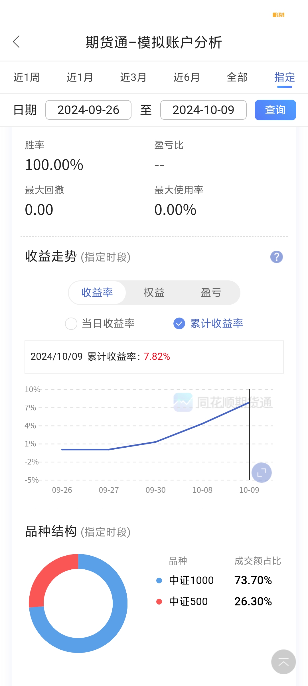
Task: Select the 全部 time range tab
Action: click(237, 77)
